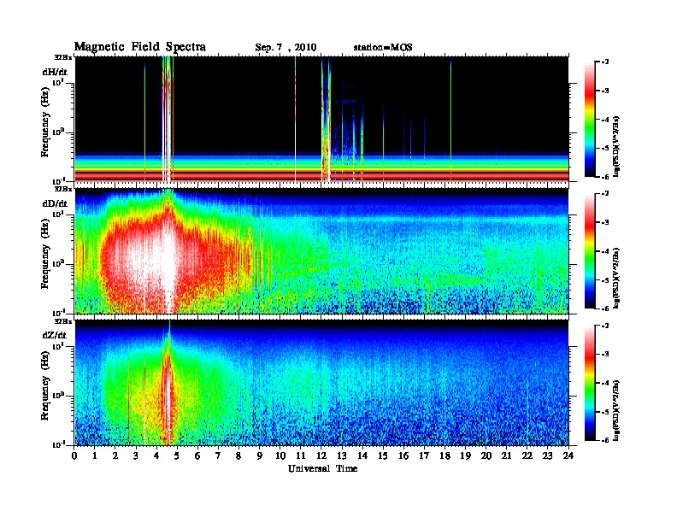Screen dimensions: 677x523
Task: Click 'Frequency (Hz)' axis label of dH/dt panel
Action: [45, 122]
